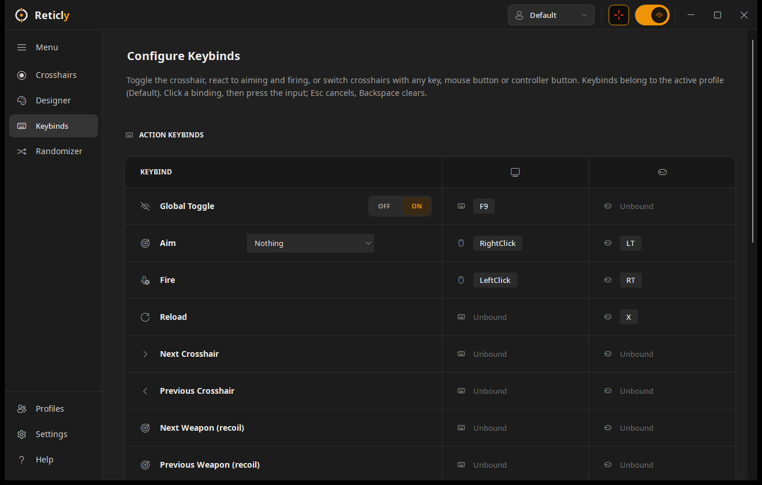Set Global Toggle to ON
762x485 pixels.
point(417,206)
